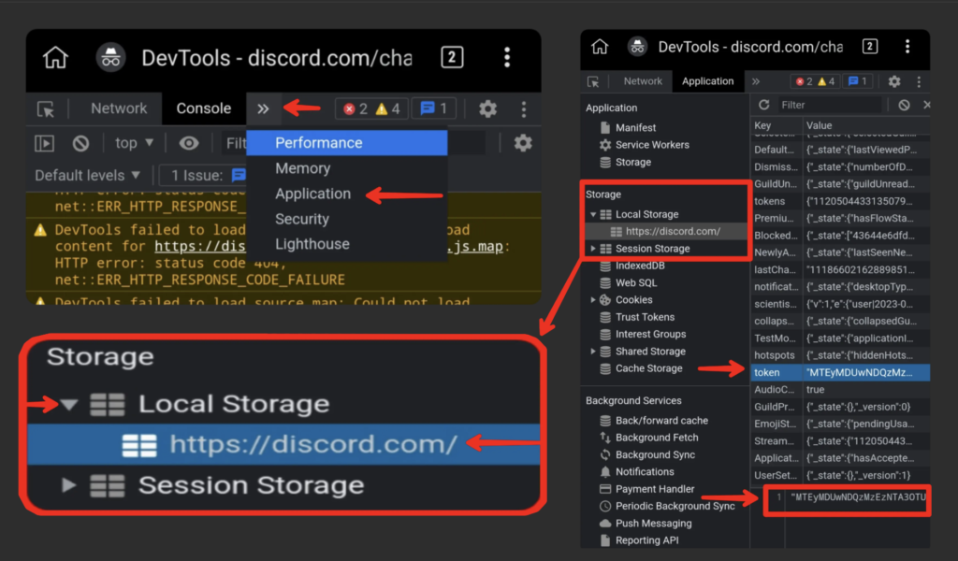Open Push Messaging under Background Services
The width and height of the screenshot is (958, 561).
[x=653, y=524]
